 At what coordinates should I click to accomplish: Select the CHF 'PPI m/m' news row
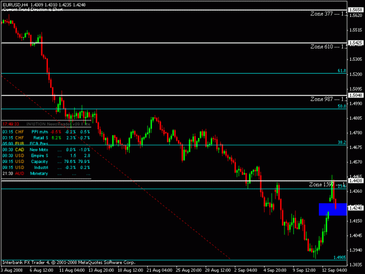point(46,132)
